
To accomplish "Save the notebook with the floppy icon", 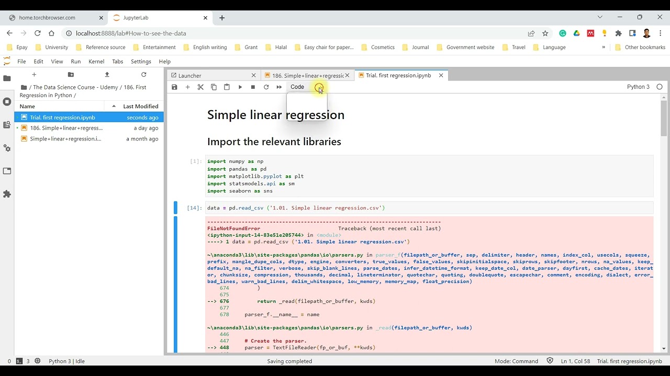I will (174, 87).
